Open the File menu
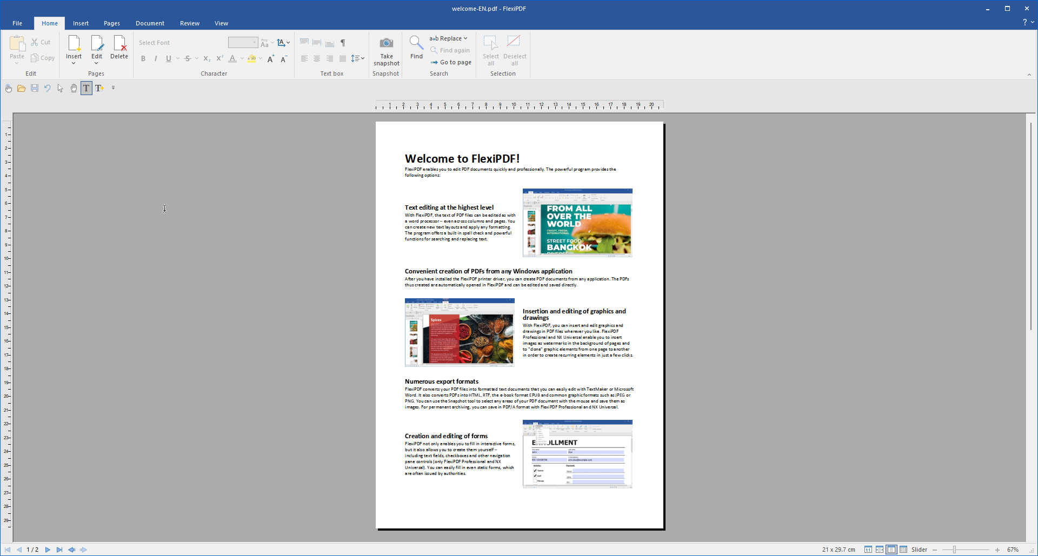The image size is (1038, 556). coord(17,23)
